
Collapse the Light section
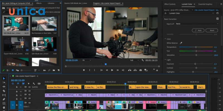(x=165, y=60)
